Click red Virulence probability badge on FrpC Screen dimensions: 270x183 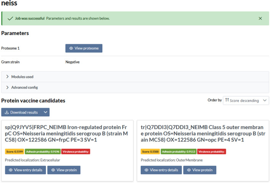click(76, 152)
